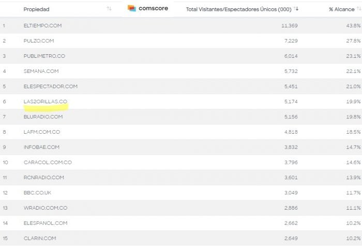The image size is (362, 251).
Task: Open SEMANA.COM in the list
Action: point(41,71)
